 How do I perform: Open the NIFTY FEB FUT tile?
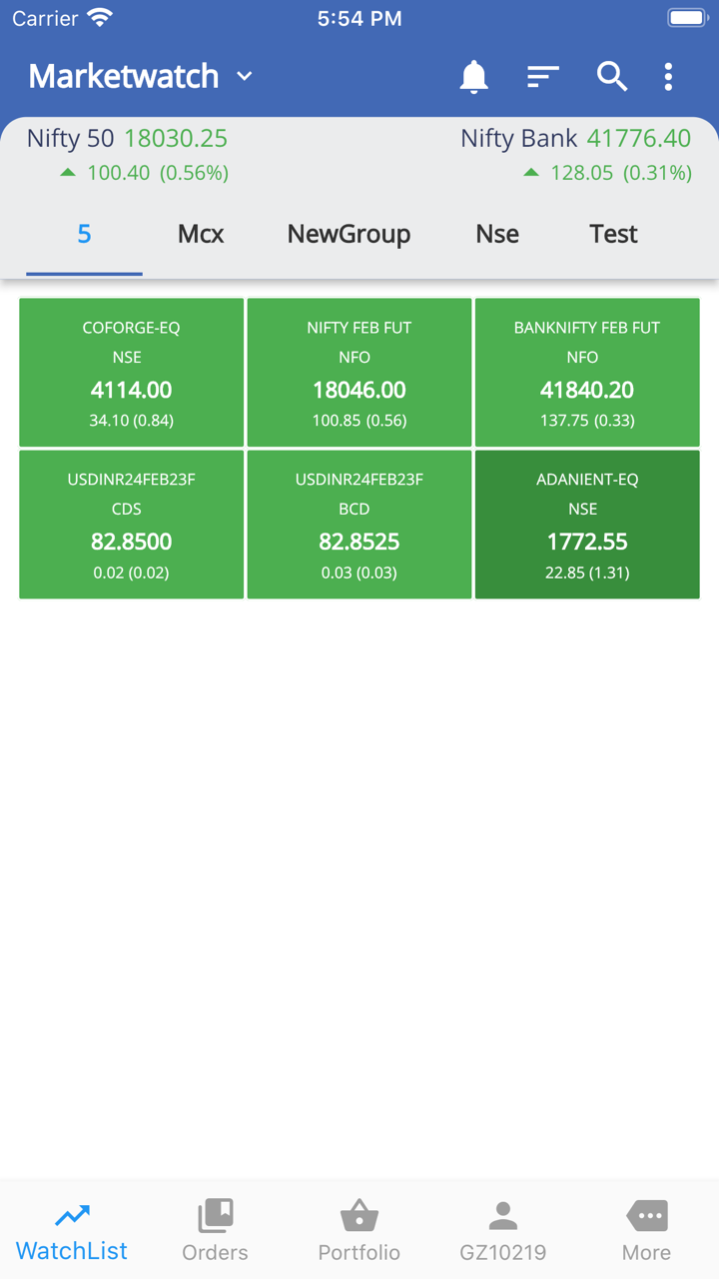359,372
